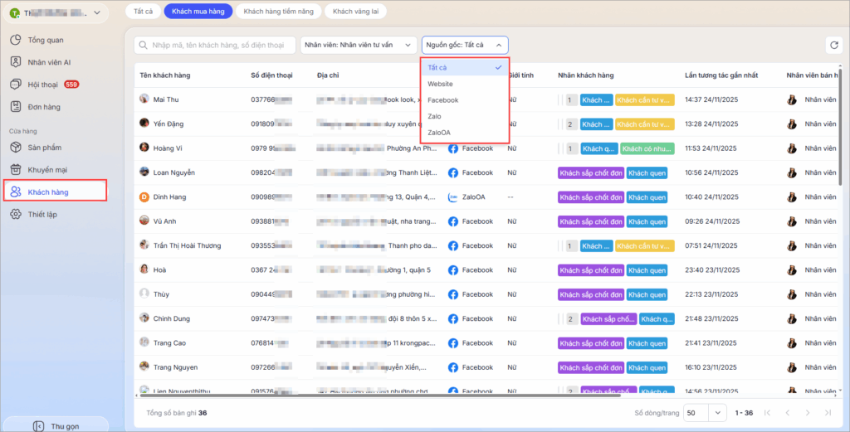Click the Khuyến mại gift icon

point(15,169)
